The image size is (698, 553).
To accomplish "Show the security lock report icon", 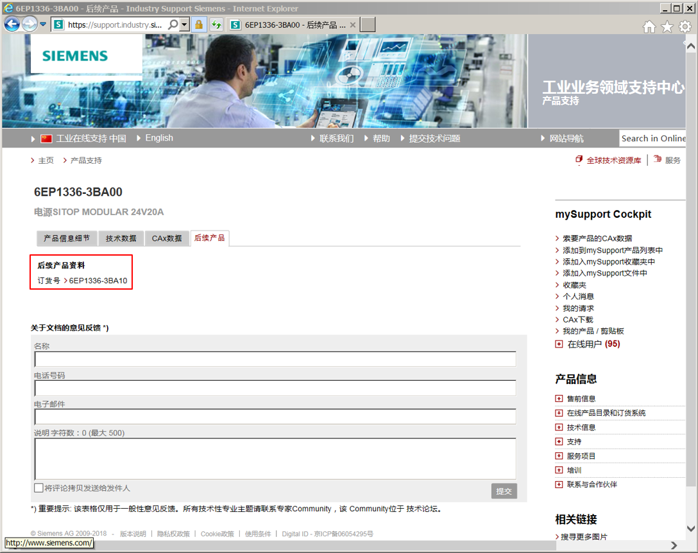I will 199,24.
